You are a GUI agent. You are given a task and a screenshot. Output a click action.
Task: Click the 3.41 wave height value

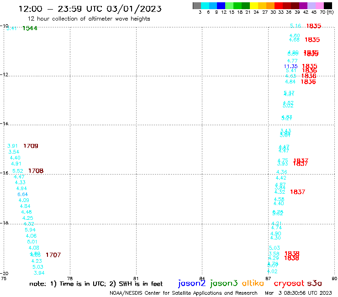click(11, 28)
